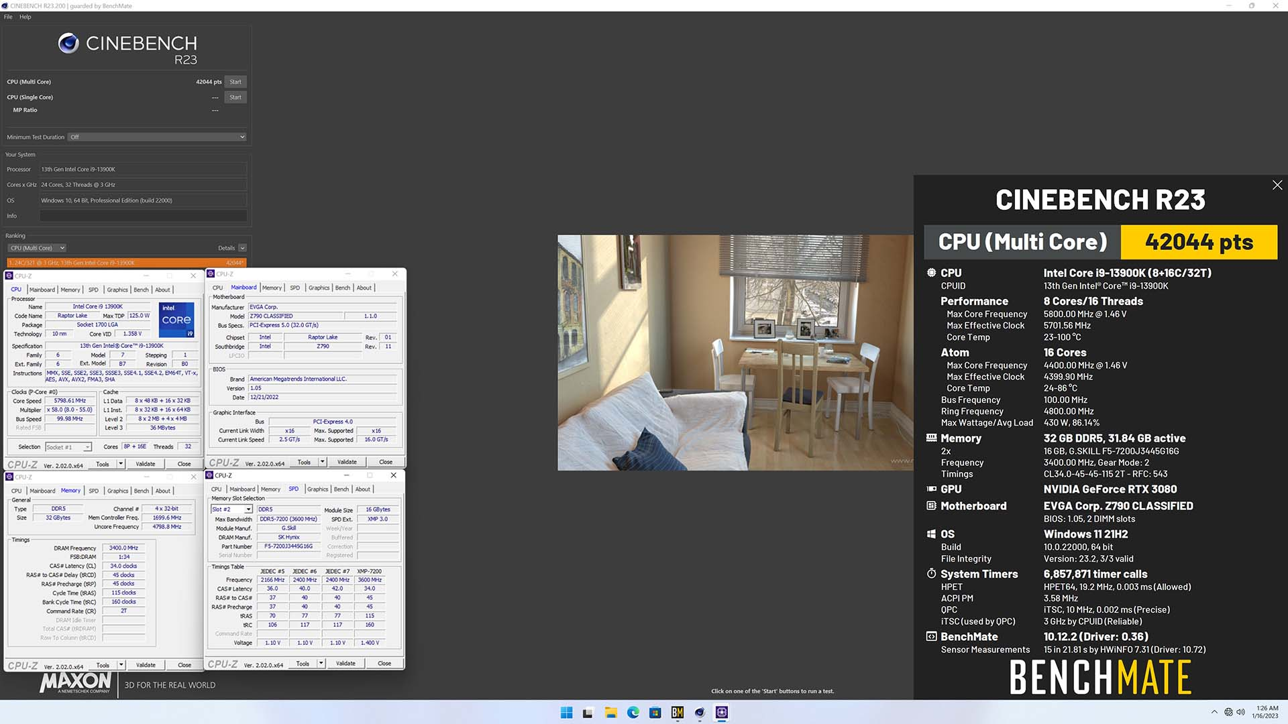Switch to Bench tab in top-left CPU-Z
The image size is (1288, 724).
[141, 290]
